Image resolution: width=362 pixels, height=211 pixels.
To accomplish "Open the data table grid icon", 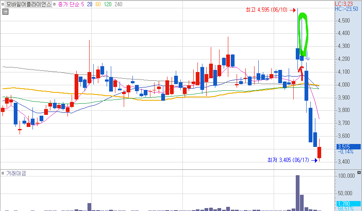I will (5, 12).
